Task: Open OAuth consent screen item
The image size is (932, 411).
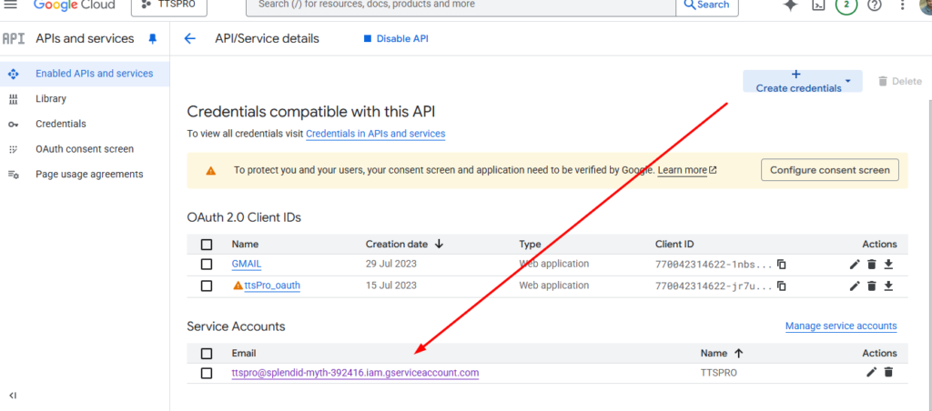Action: (85, 149)
